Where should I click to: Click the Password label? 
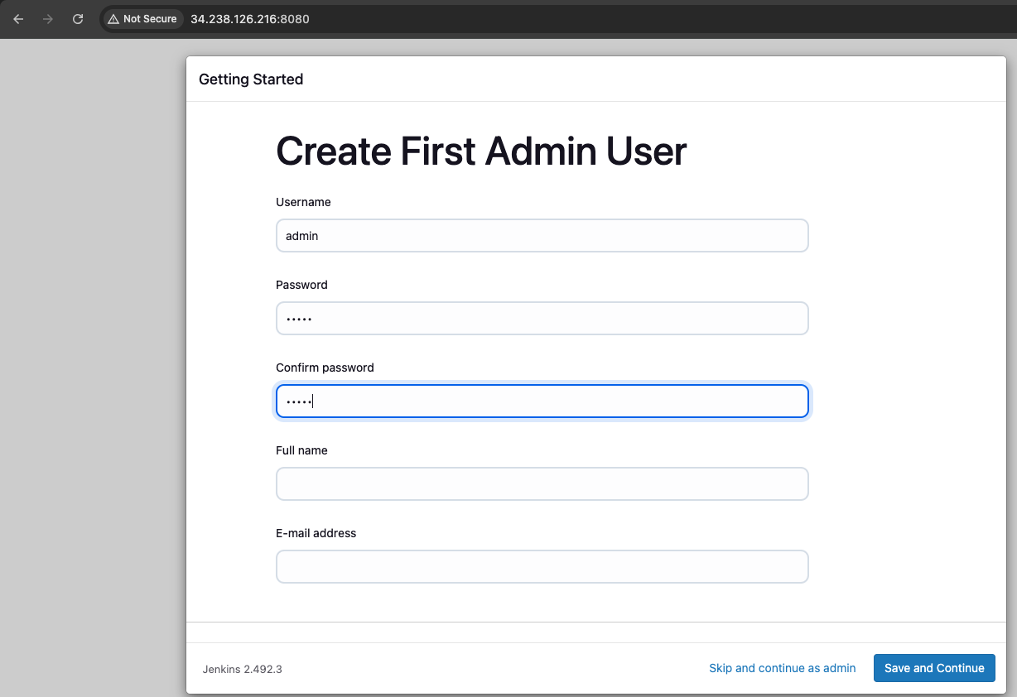[301, 285]
